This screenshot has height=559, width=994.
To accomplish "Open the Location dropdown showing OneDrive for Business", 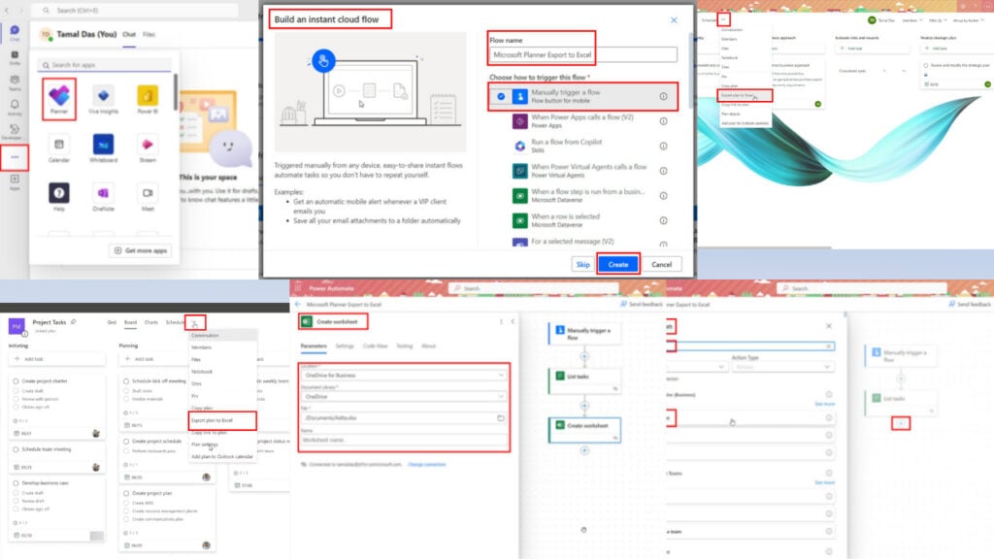I will (405, 375).
